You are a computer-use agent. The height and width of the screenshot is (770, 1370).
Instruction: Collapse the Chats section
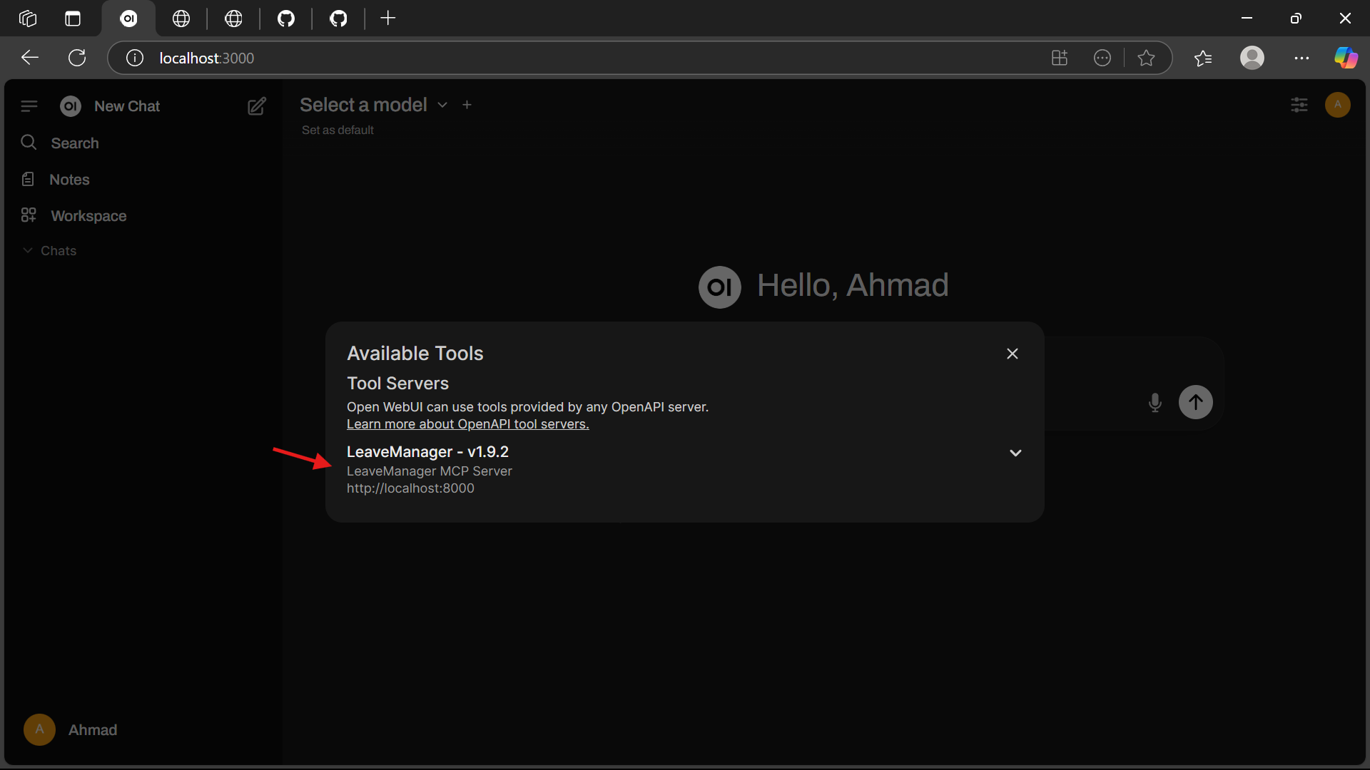[50, 250]
